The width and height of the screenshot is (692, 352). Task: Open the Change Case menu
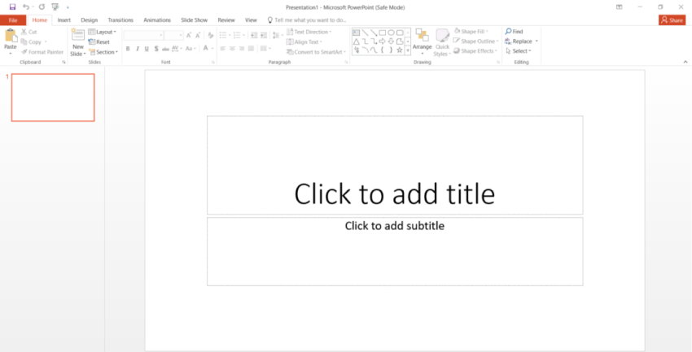pos(191,49)
